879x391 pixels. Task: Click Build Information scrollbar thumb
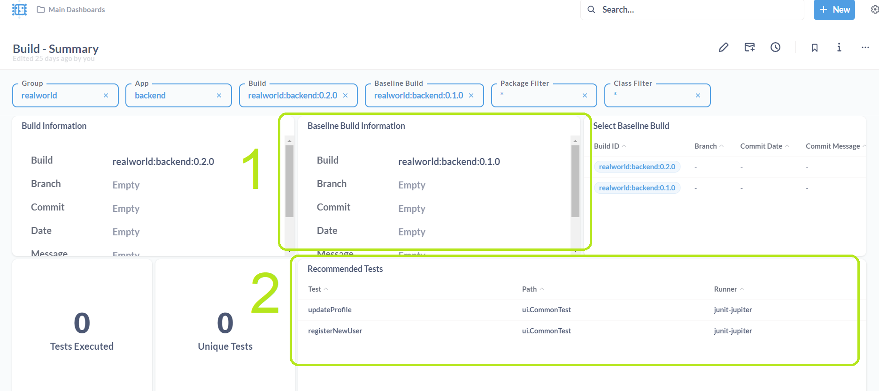tap(289, 181)
